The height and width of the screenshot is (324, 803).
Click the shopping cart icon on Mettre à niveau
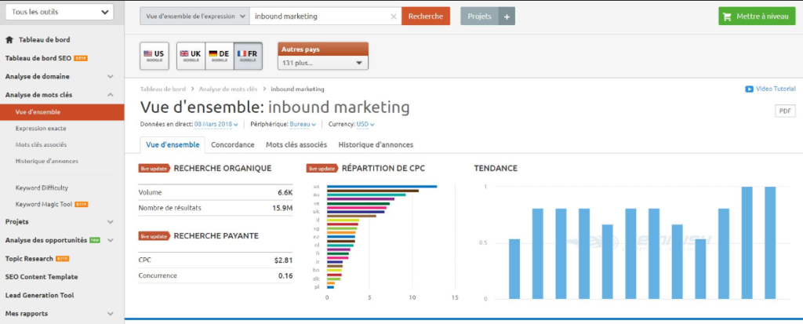click(729, 16)
